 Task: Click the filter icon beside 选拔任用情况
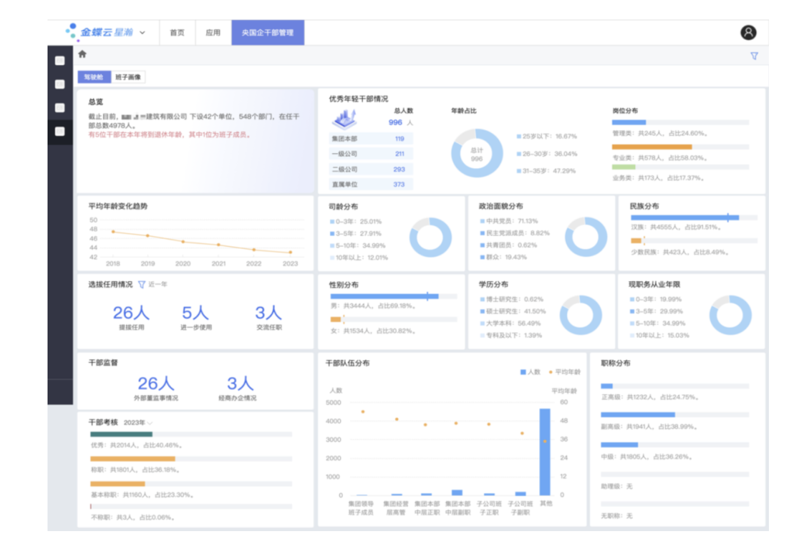tap(141, 285)
